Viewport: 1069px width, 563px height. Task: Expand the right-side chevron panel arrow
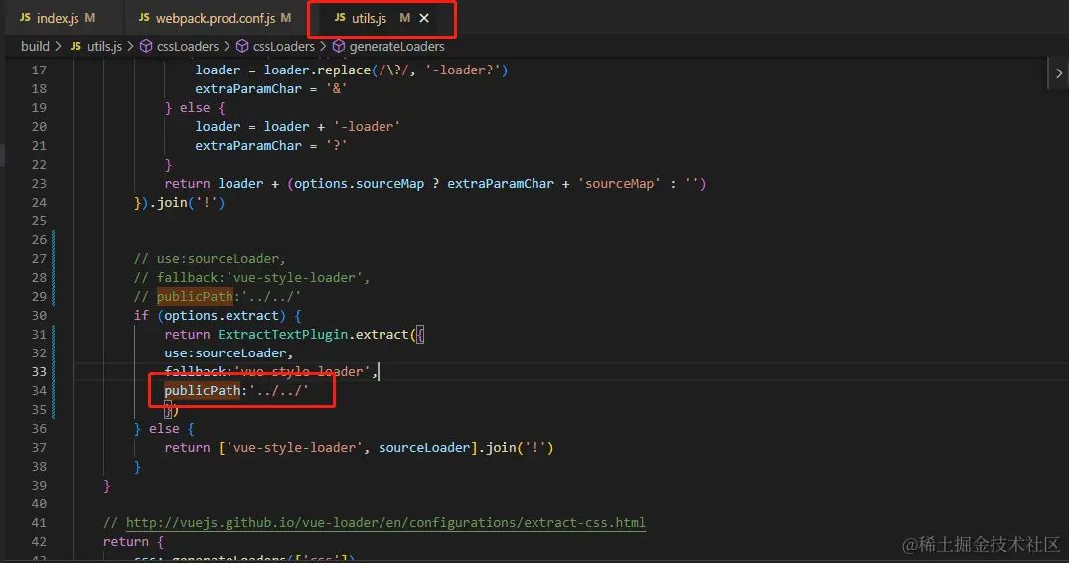pos(1058,72)
